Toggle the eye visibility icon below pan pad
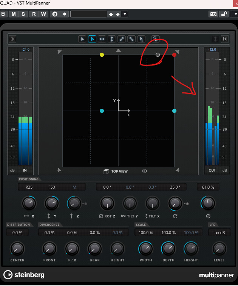 tap(145, 171)
